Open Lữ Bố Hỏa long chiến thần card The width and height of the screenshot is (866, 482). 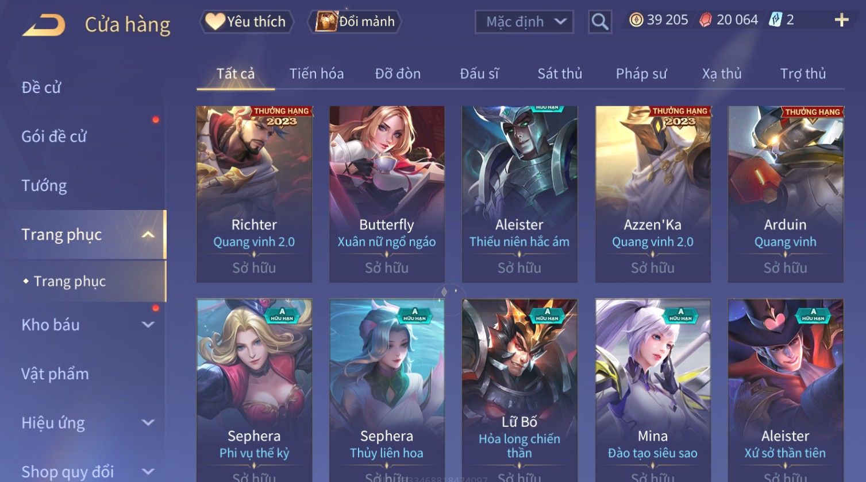(x=519, y=390)
